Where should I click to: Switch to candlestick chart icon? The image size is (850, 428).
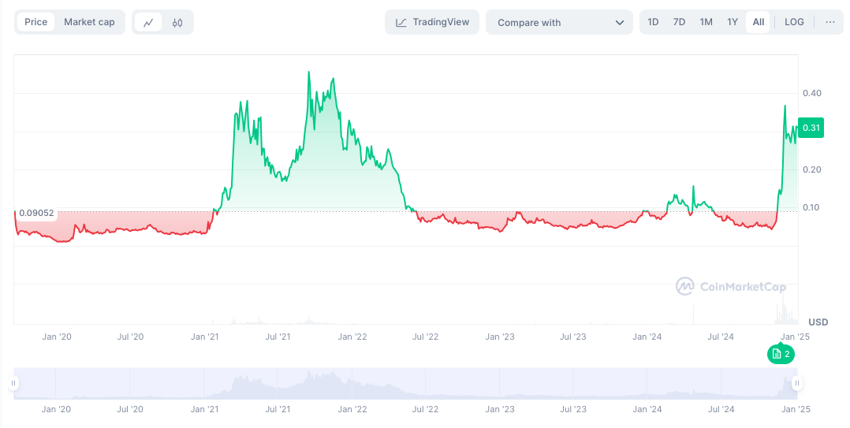(x=177, y=23)
